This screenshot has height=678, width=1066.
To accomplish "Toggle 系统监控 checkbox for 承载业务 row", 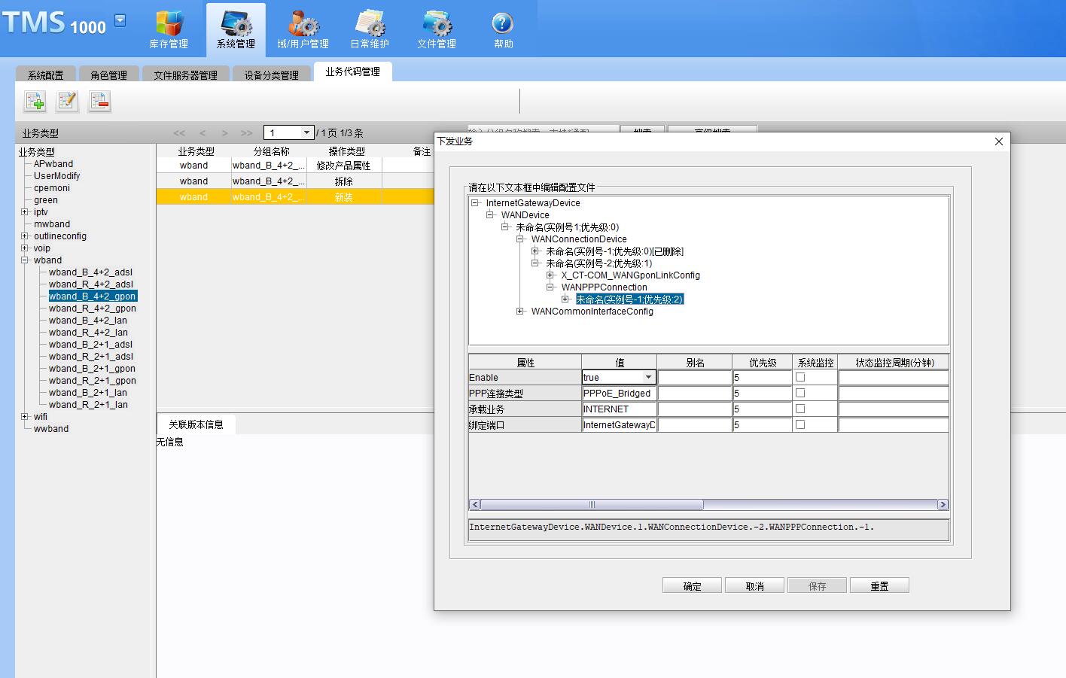I will tap(800, 409).
